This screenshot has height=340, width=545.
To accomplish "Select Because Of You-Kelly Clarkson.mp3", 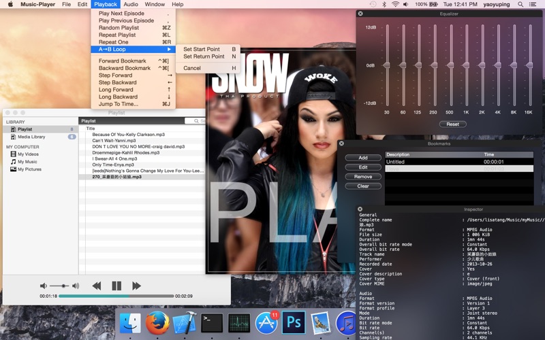I will coord(142,134).
